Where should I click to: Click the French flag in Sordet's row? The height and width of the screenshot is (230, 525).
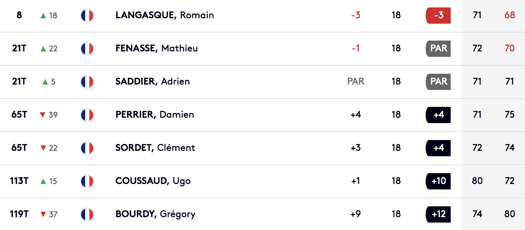pos(87,148)
